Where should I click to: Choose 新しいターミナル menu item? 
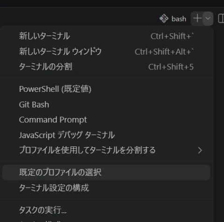[x=106, y=36]
